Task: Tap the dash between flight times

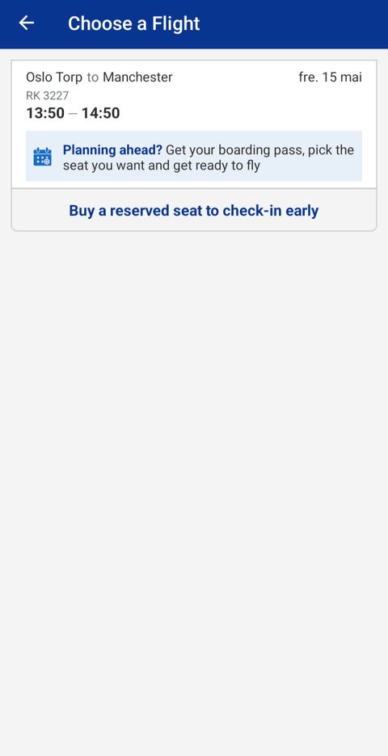Action: [x=73, y=114]
